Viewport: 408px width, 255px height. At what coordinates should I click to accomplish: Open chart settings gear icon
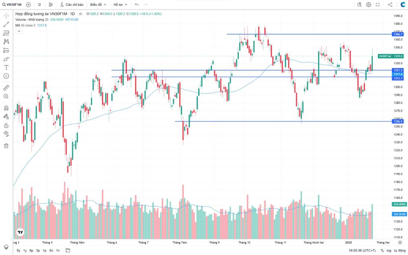point(369,5)
